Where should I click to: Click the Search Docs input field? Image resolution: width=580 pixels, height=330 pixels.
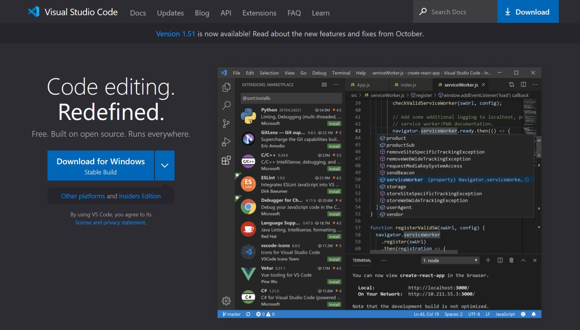(x=454, y=12)
